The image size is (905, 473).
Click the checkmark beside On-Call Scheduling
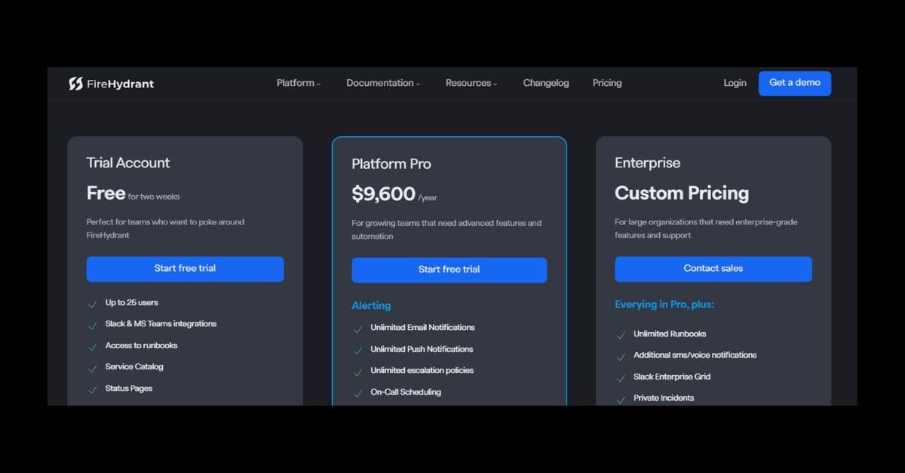[x=357, y=393]
